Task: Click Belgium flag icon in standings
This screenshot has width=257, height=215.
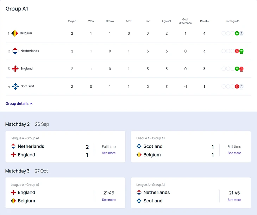Action: pyautogui.click(x=14, y=33)
